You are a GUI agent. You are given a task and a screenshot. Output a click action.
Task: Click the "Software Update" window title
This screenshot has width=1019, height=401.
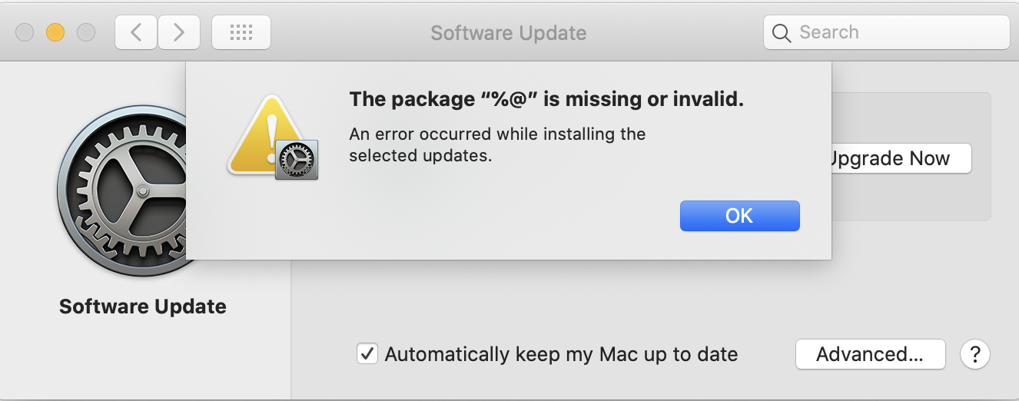[508, 33]
